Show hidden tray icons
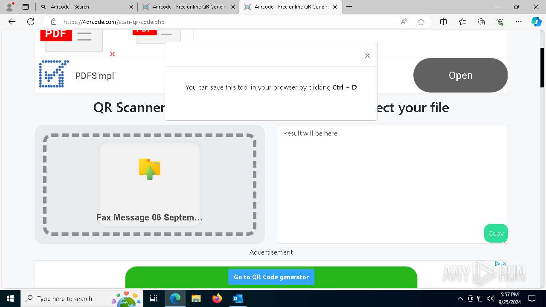This screenshot has width=546, height=307. (460, 298)
